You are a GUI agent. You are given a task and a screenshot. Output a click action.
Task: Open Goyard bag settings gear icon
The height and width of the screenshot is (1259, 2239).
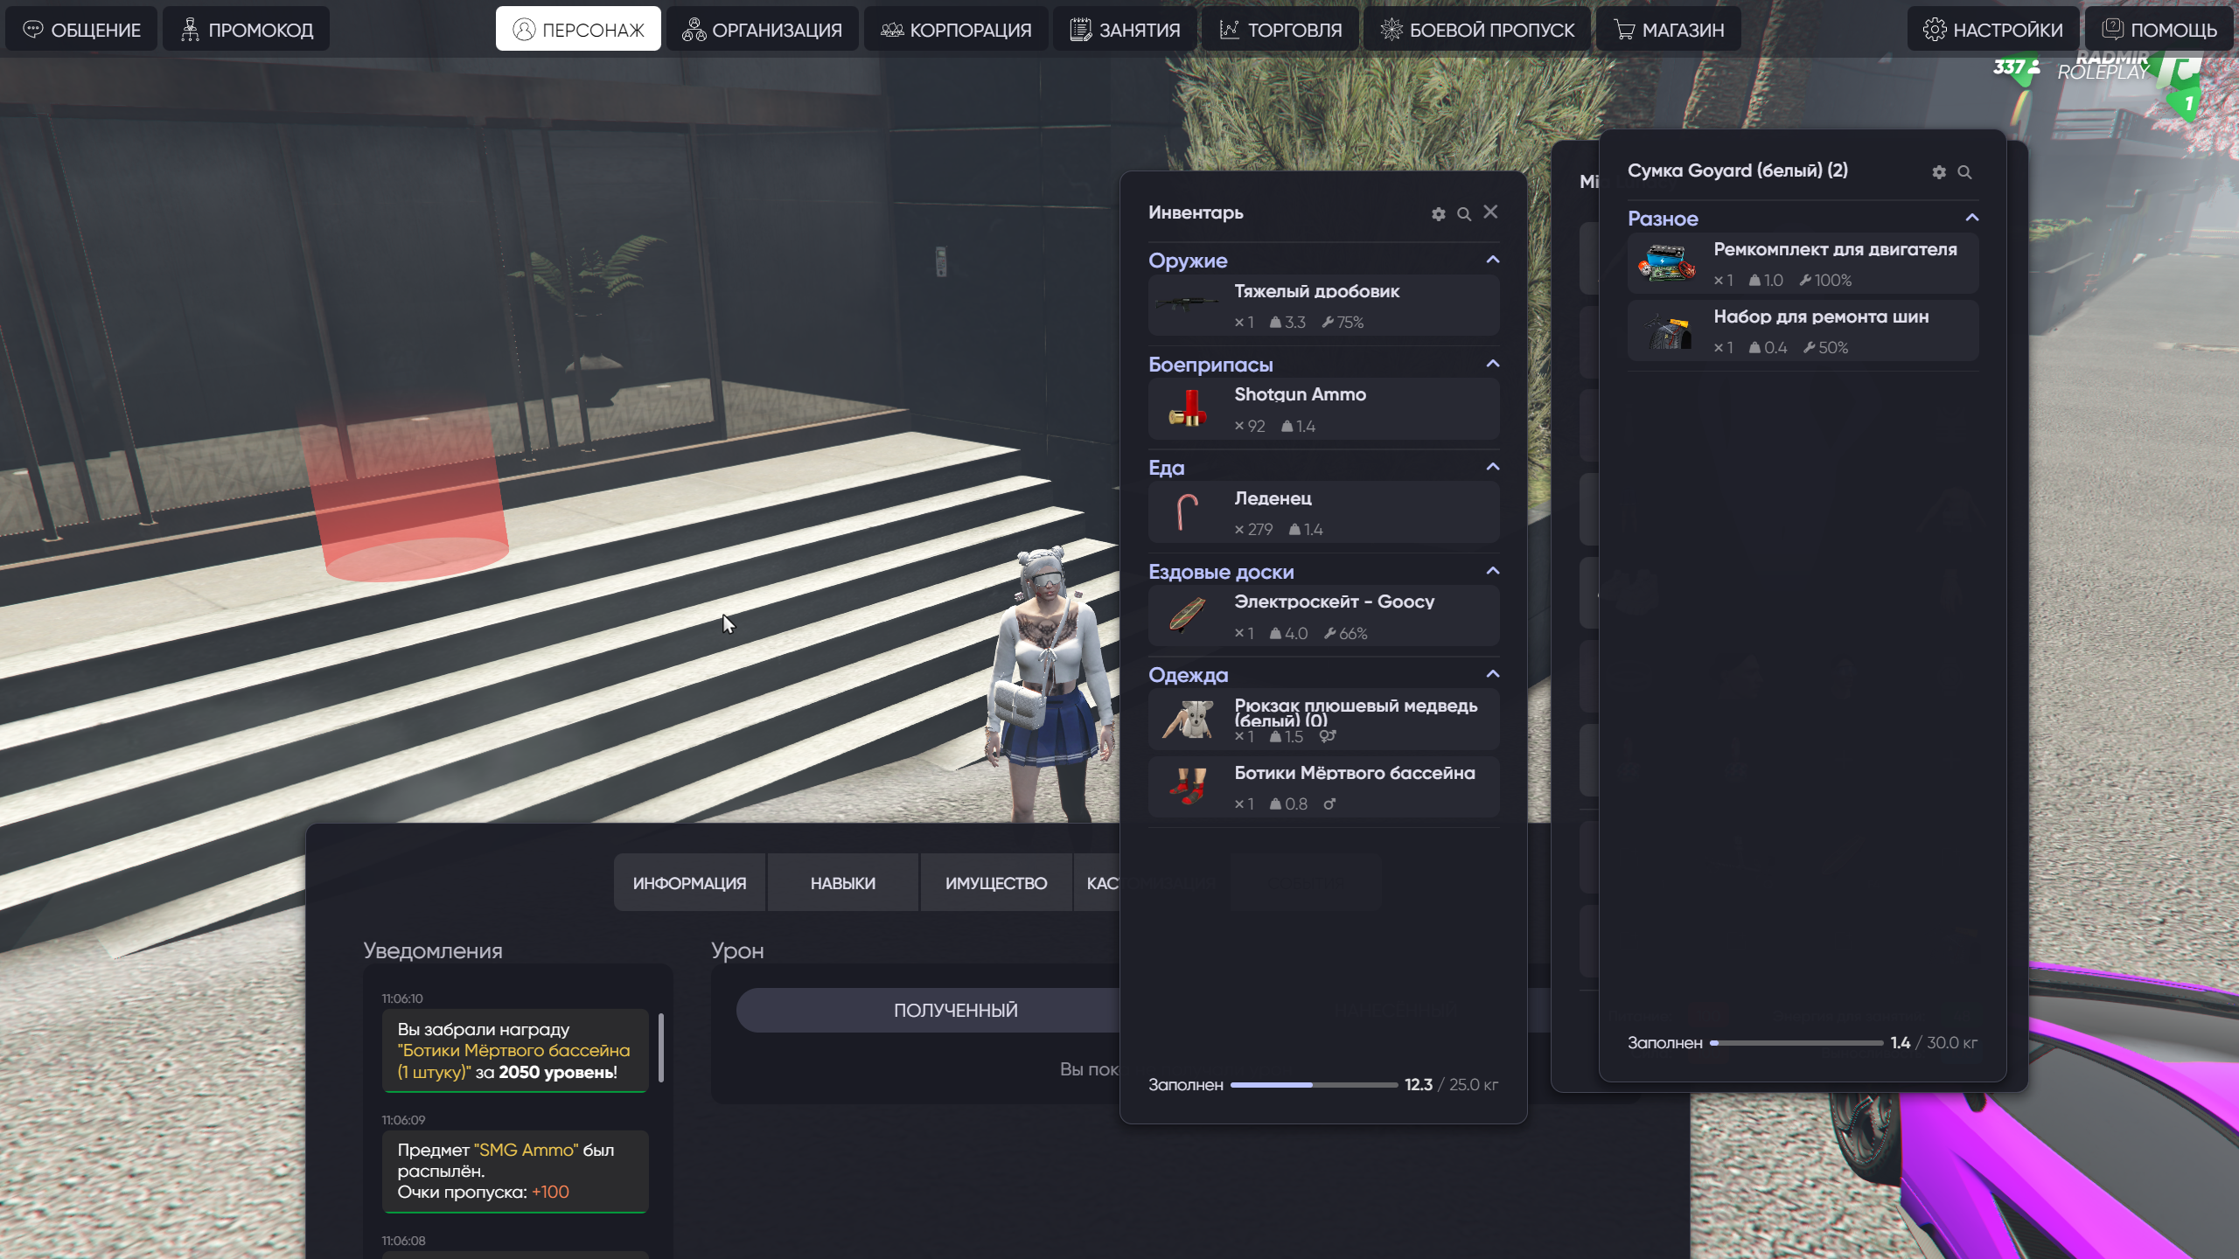click(x=1939, y=172)
